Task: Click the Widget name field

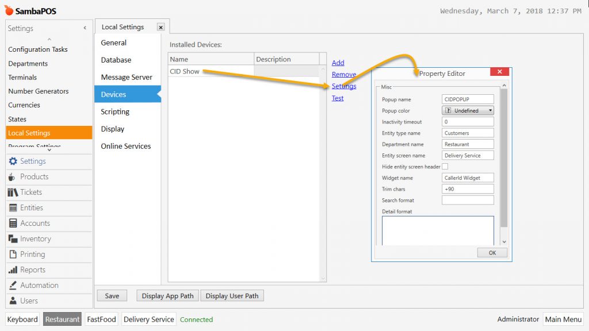Action: pyautogui.click(x=468, y=178)
